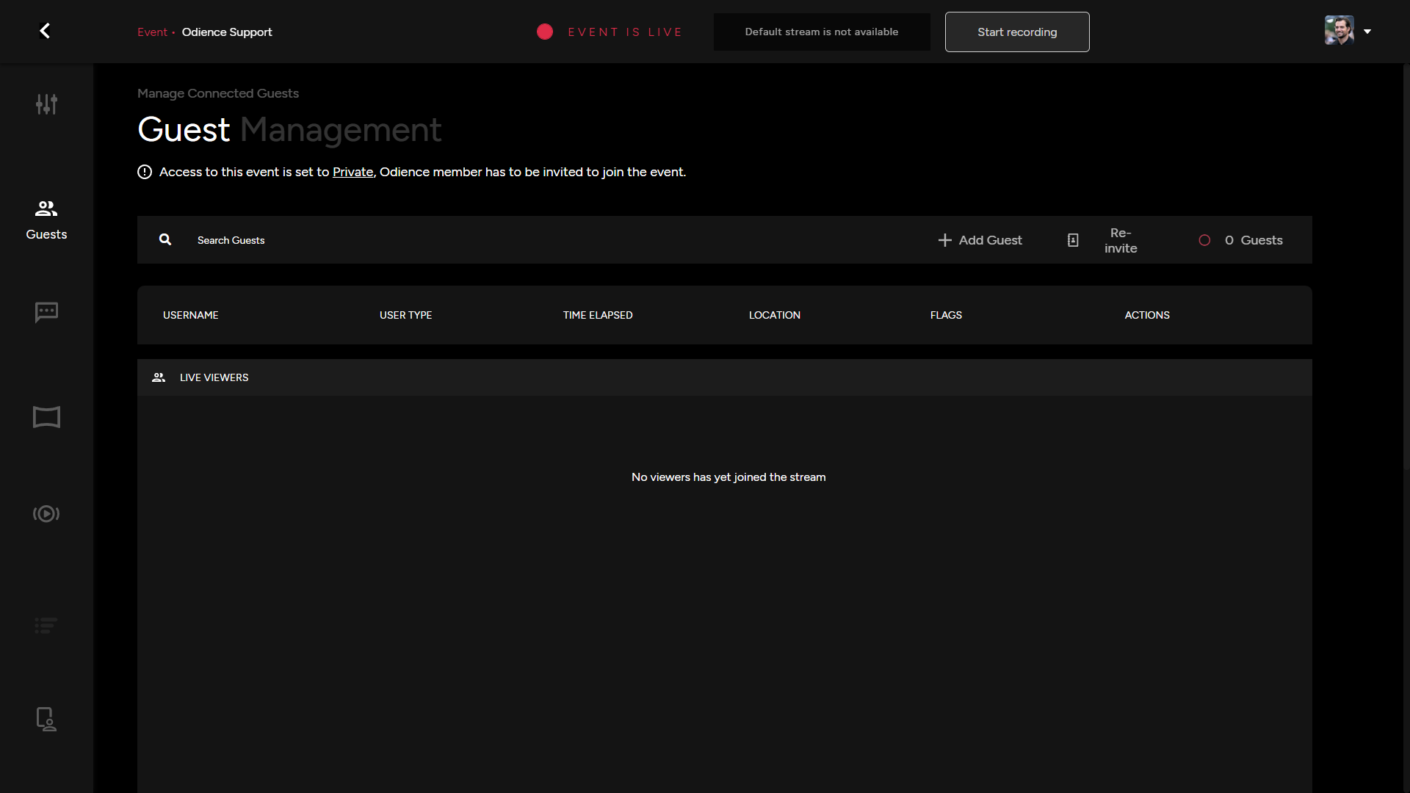This screenshot has height=793, width=1410.
Task: Open the panoramic view sidebar icon
Action: click(46, 417)
